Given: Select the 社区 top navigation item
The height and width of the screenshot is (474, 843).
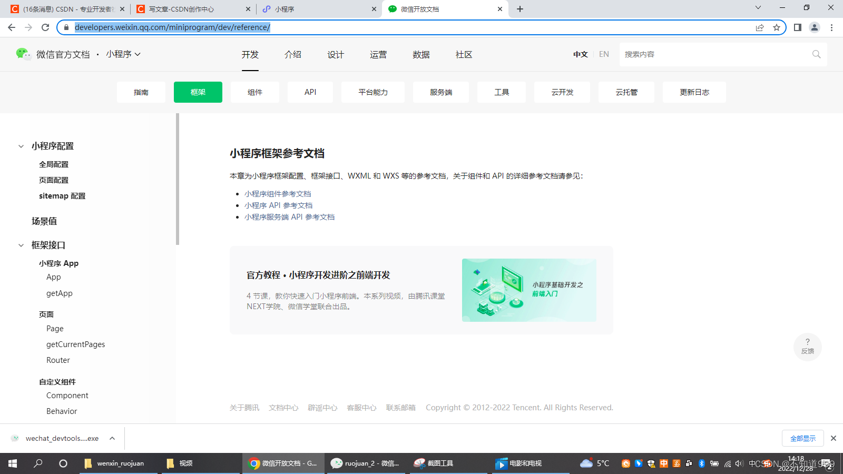Looking at the screenshot, I should (x=464, y=55).
